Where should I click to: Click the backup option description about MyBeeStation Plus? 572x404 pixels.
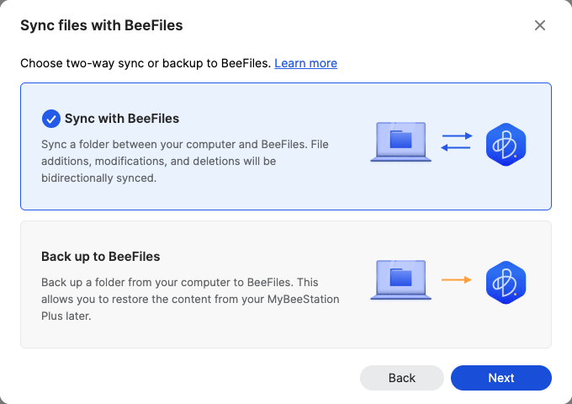click(x=190, y=299)
